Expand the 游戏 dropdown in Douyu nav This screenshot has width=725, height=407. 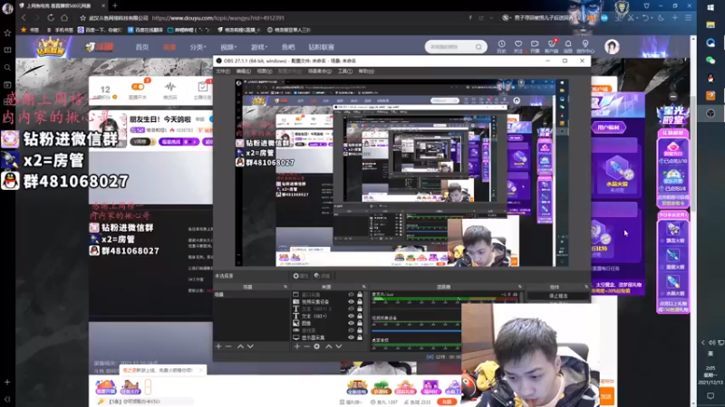click(259, 47)
